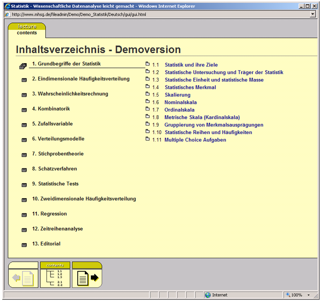This screenshot has height=302, width=321.
Task: Click the Internet zone status indicator
Action: click(x=219, y=295)
